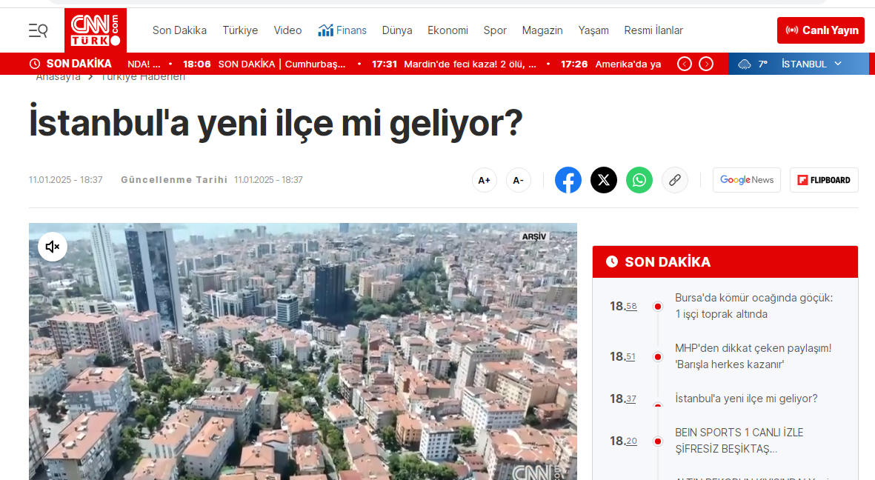Open the Türkiye menu item

240,30
